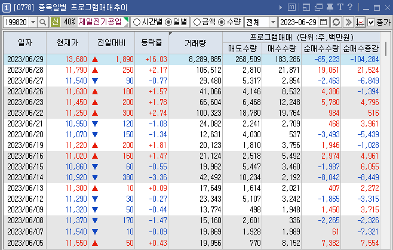This screenshot has width=393, height=250.
Task: Select the 시간별 radio button
Action: tap(137, 22)
